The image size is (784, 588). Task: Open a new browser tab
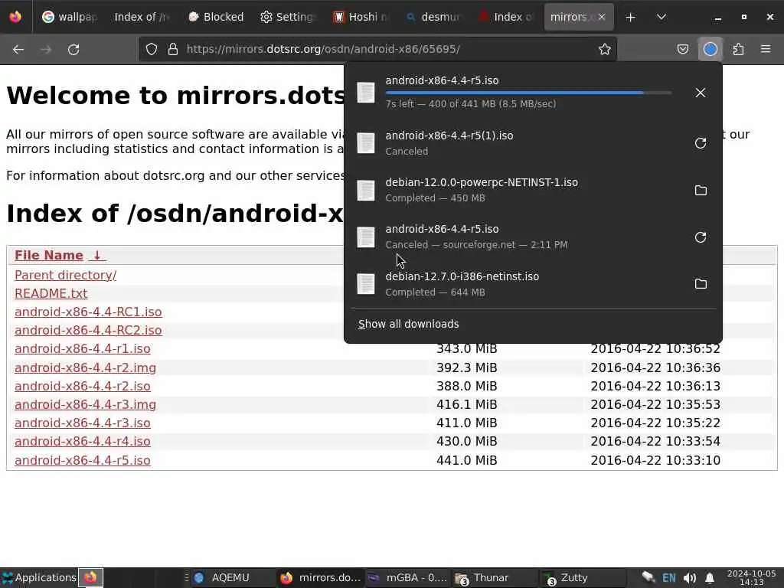pos(630,17)
